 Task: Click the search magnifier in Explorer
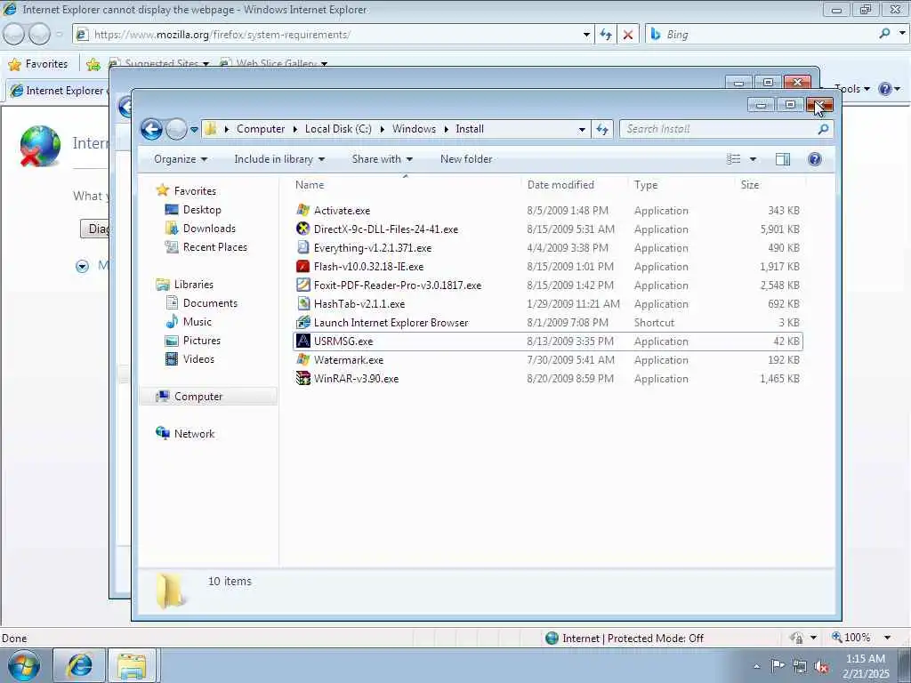[x=823, y=129]
